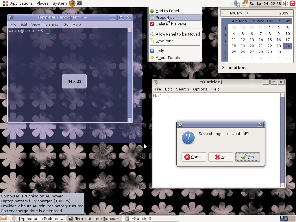Switch to Appearance Preferences taskbar button
Screen dimensions: 296x222
(38, 219)
